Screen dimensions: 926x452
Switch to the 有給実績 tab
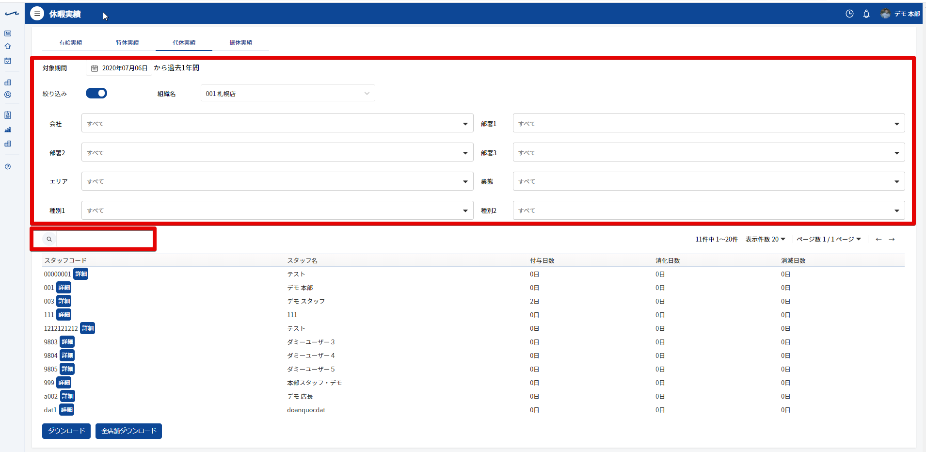pyautogui.click(x=71, y=43)
